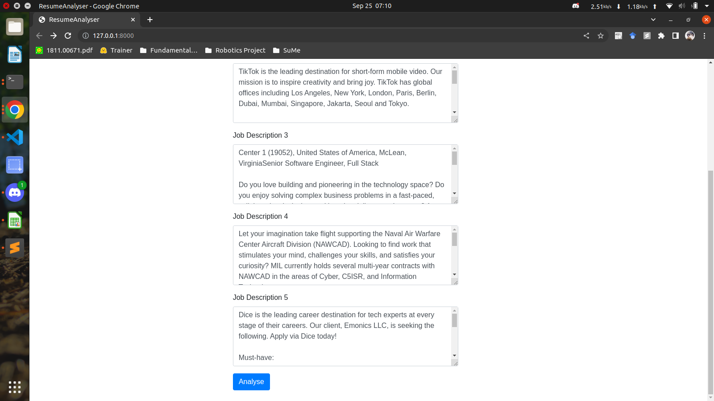Open LibreOffice Writer from the dock
Image resolution: width=714 pixels, height=401 pixels.
(x=15, y=54)
